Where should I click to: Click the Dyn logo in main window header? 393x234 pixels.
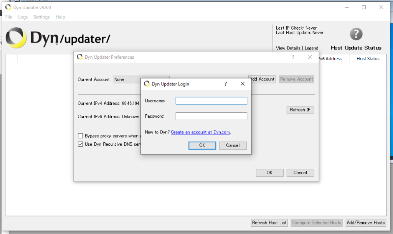[58, 38]
